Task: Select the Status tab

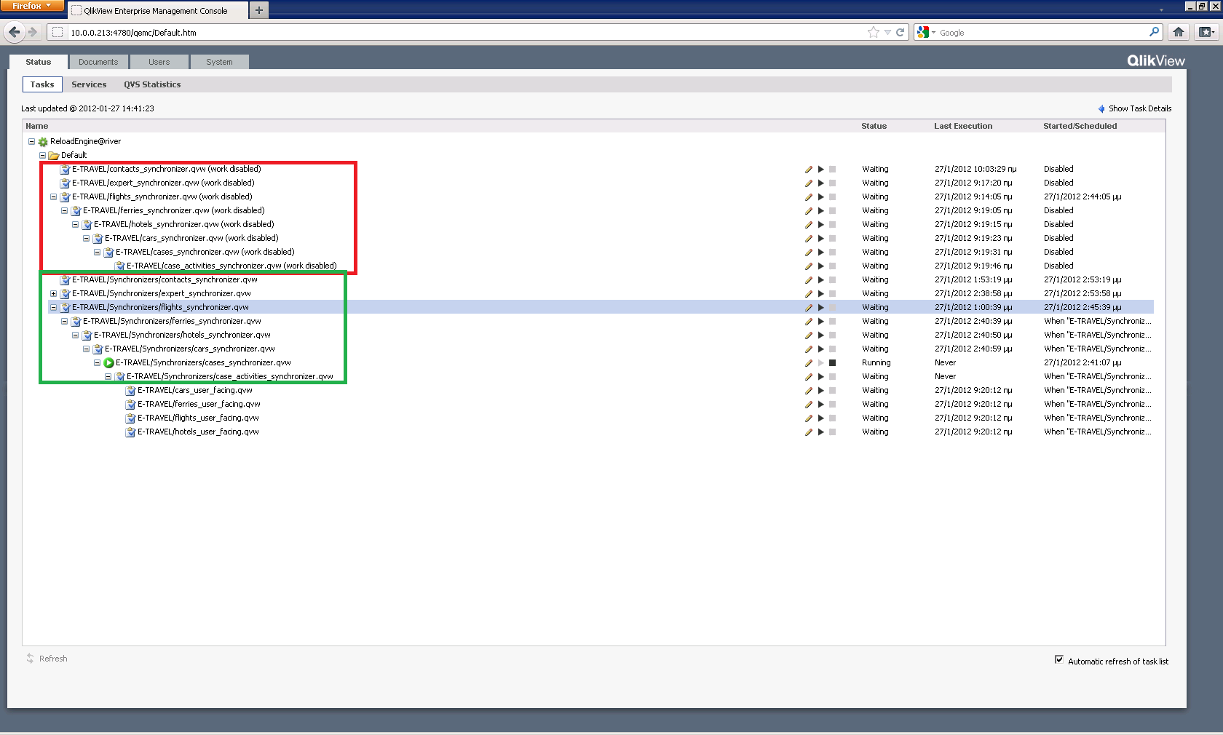Action: tap(39, 62)
